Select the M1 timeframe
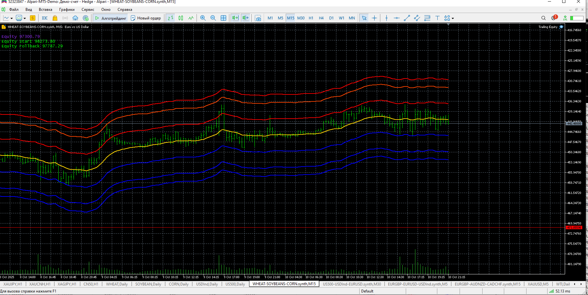 point(270,18)
